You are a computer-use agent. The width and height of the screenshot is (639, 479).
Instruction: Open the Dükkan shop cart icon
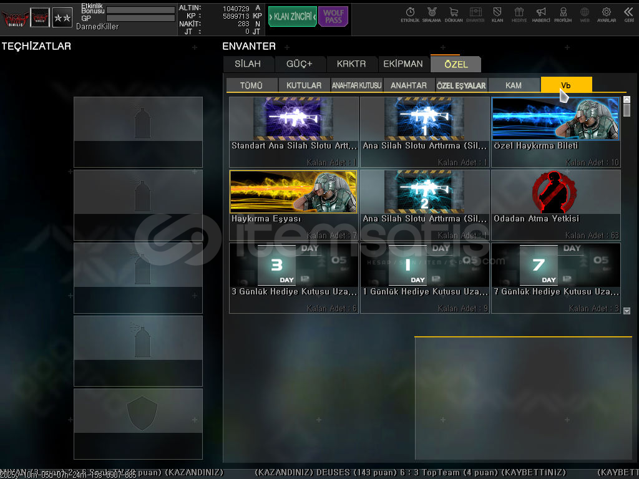(453, 14)
